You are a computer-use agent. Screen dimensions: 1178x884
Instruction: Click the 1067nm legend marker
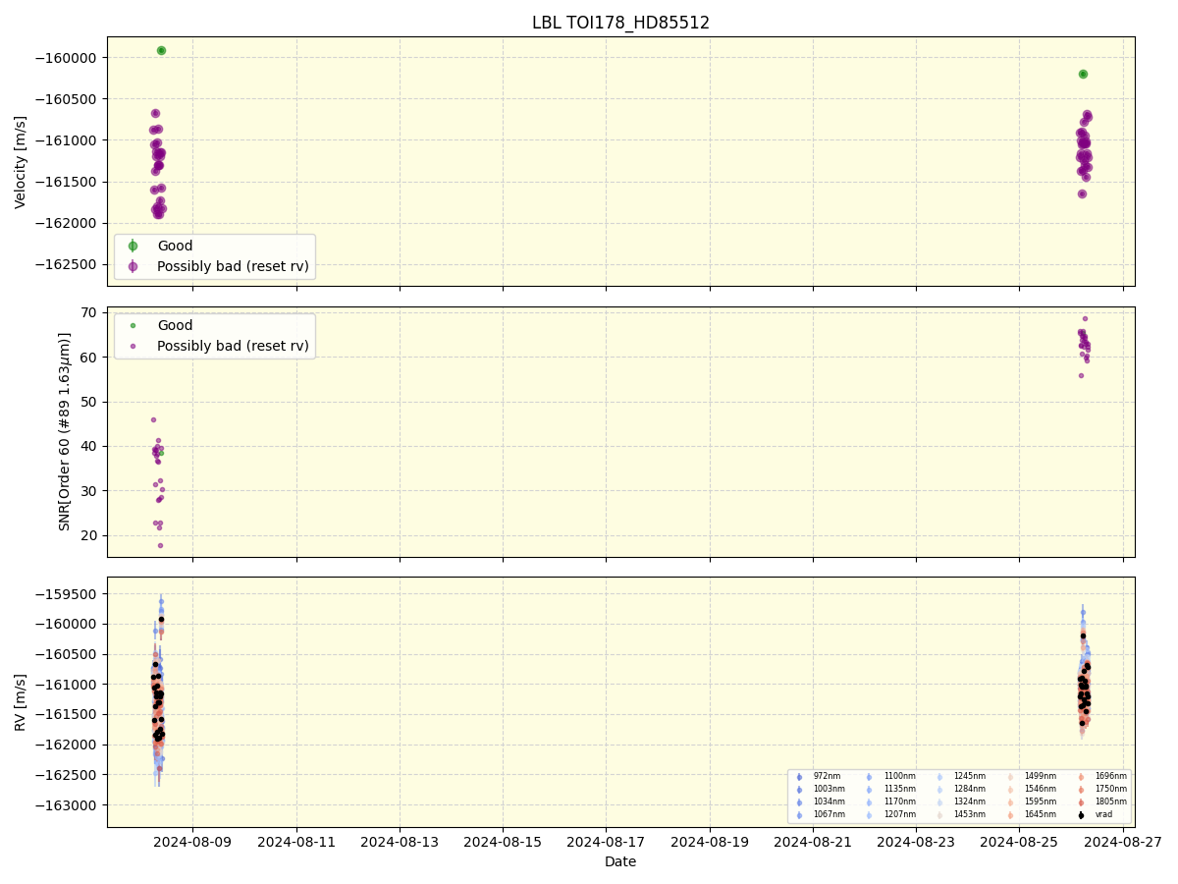[799, 815]
